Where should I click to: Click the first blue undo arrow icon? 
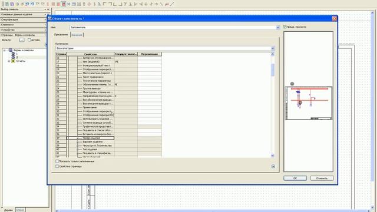pos(27,4)
